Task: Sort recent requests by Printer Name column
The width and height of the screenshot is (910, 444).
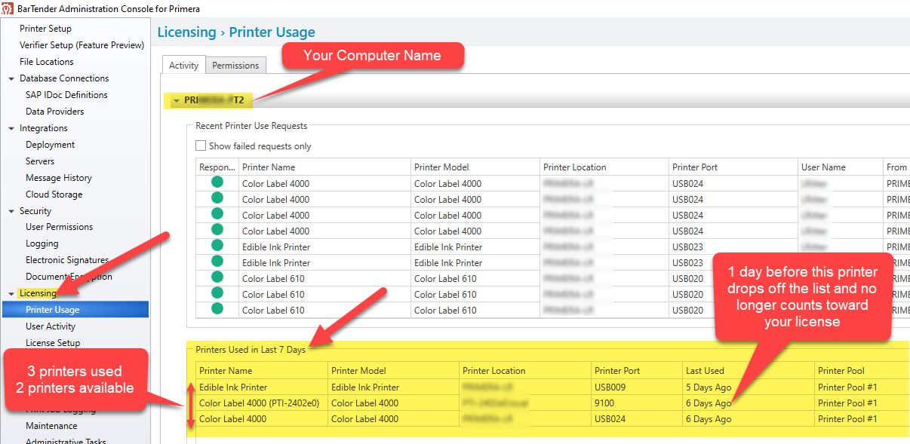Action: (325, 167)
